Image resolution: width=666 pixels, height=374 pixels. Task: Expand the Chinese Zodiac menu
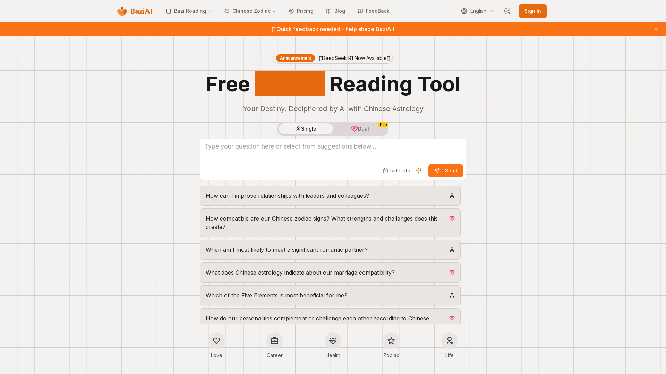point(250,11)
